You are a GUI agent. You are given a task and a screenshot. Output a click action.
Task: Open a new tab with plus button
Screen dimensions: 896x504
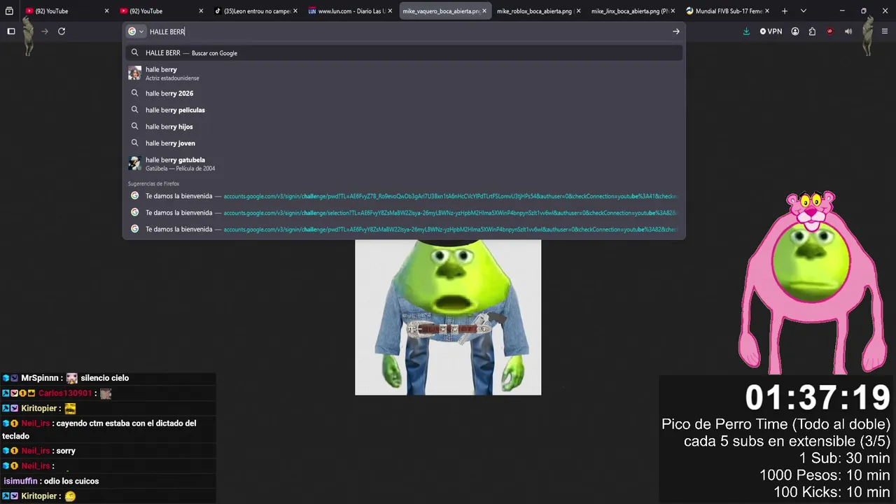click(785, 11)
